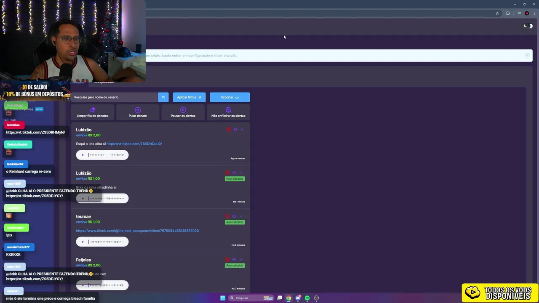Open Task View on the taskbar
This screenshot has width=539, height=303.
click(x=279, y=298)
